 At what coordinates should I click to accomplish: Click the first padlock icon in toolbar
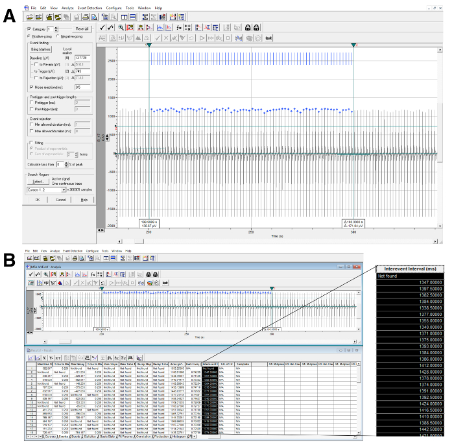point(247,27)
